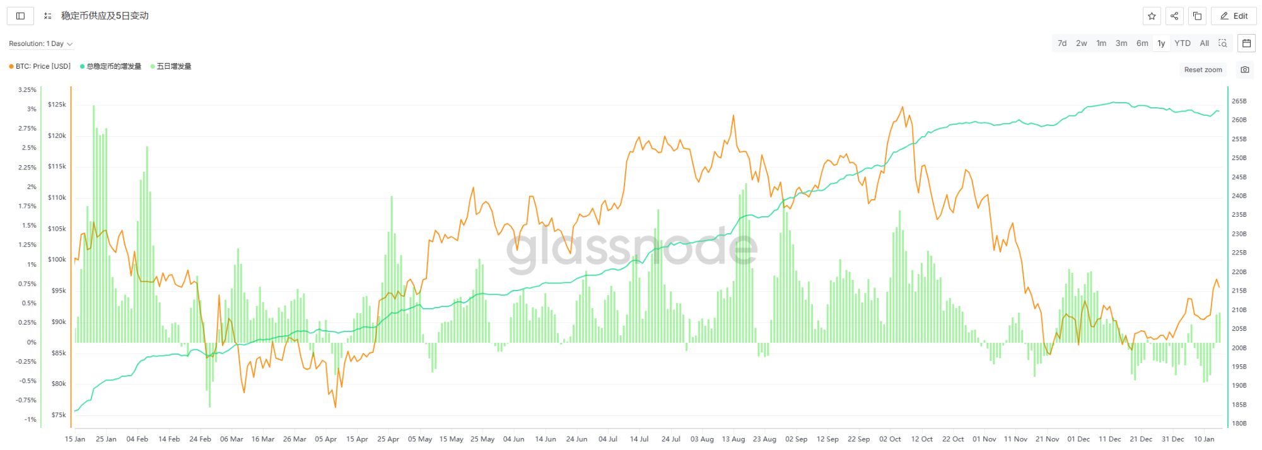The height and width of the screenshot is (450, 1262).
Task: Favorite this chart with the star icon
Action: (x=1152, y=16)
